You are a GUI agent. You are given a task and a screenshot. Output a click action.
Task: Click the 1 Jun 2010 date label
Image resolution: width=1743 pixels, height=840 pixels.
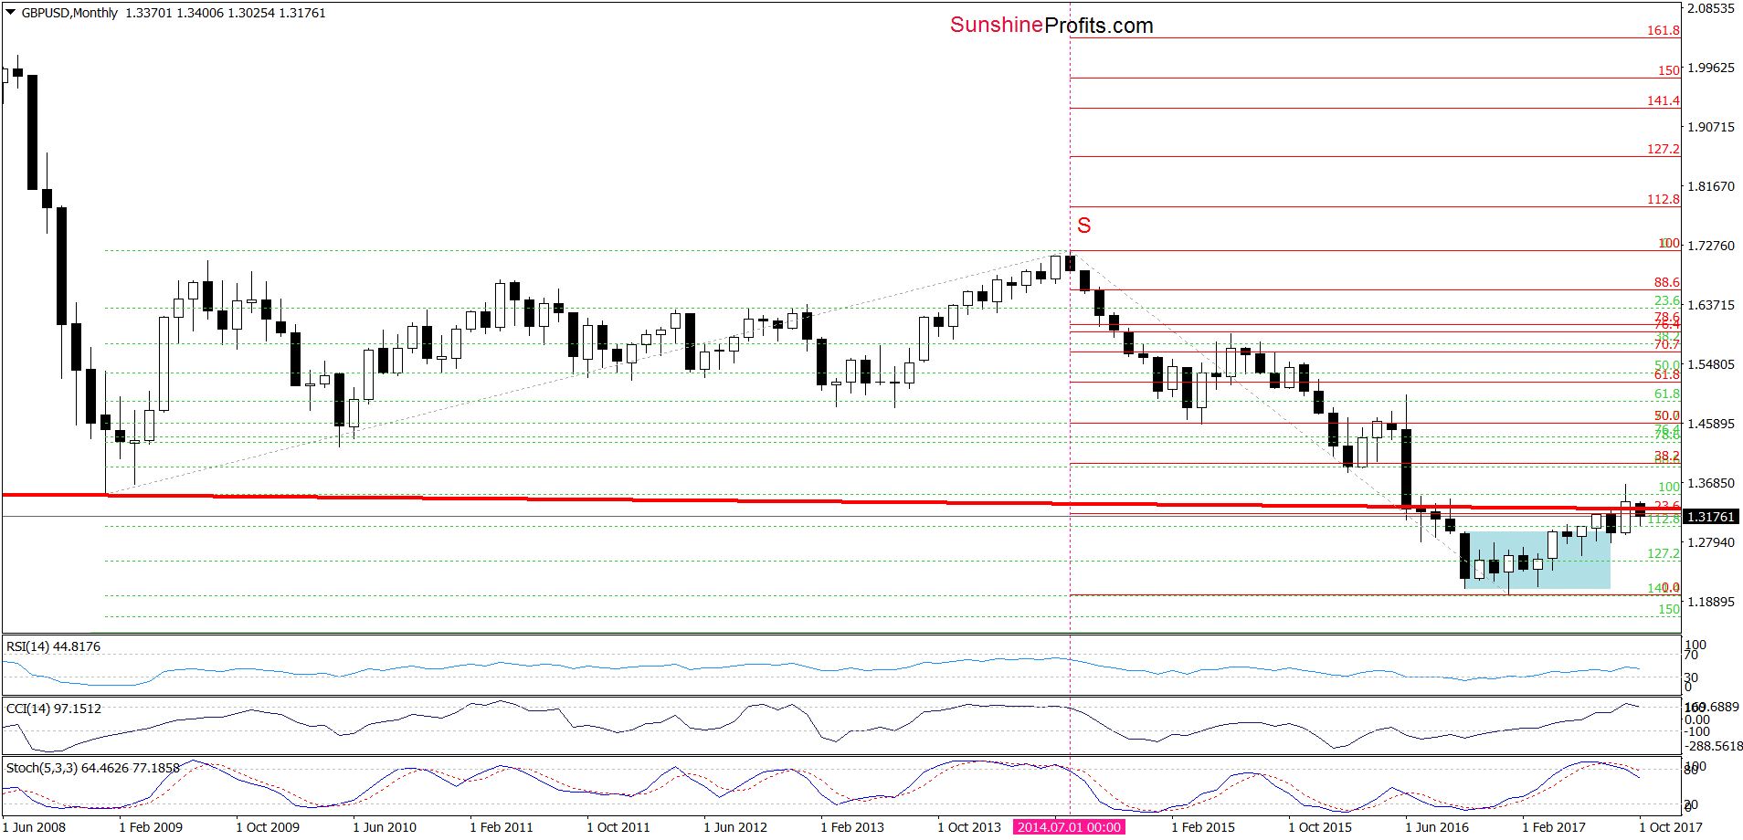point(385,827)
